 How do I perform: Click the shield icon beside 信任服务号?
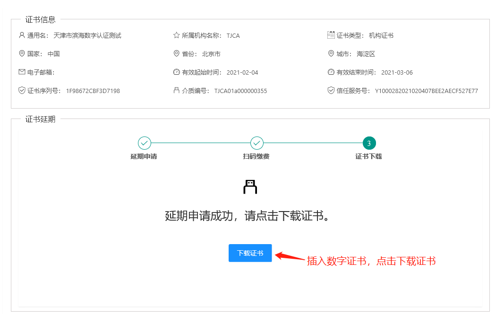(331, 90)
